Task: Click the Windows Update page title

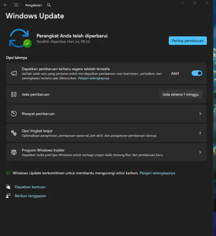Action: tap(35, 16)
